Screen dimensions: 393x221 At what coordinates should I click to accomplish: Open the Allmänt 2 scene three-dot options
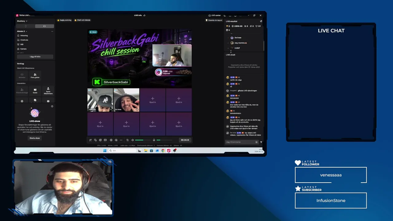point(52,31)
